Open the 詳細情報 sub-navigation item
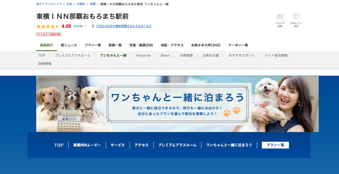This screenshot has height=174, width=339. tap(45, 64)
